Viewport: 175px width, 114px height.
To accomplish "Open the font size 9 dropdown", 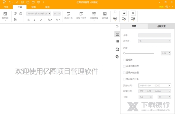I will point(57,14).
